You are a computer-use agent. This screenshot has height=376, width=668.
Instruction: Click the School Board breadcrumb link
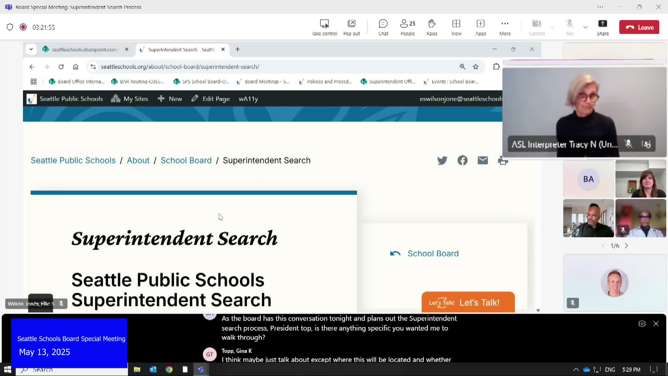(186, 160)
